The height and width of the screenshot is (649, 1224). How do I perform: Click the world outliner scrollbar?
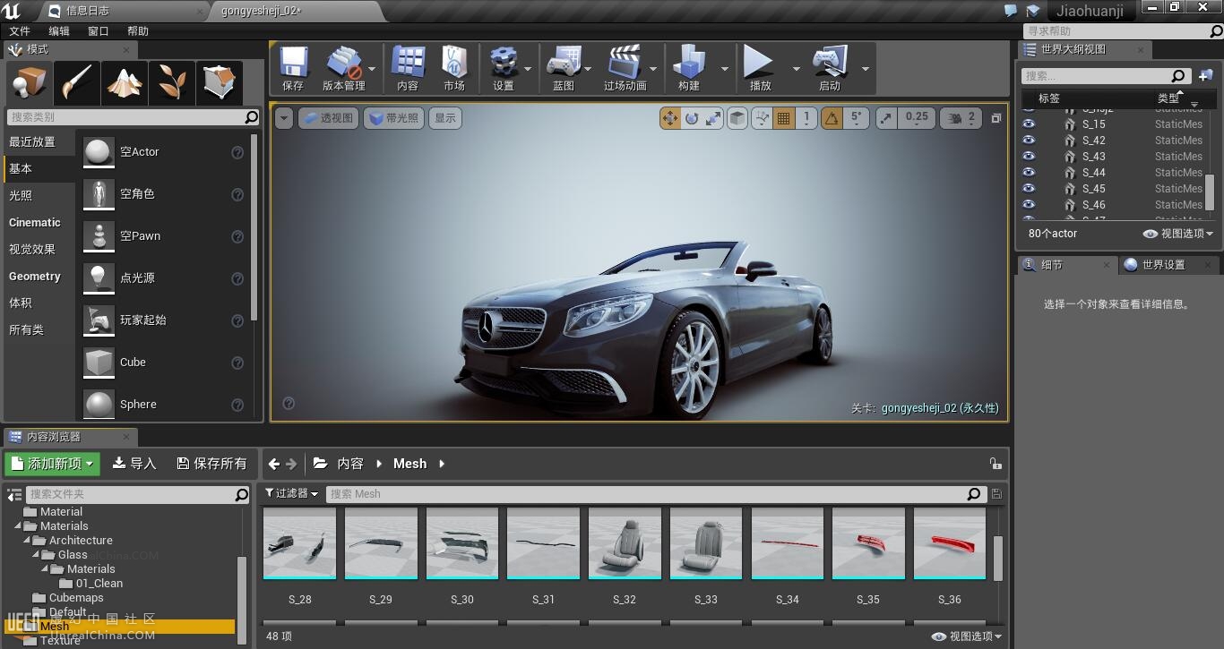tap(1210, 192)
